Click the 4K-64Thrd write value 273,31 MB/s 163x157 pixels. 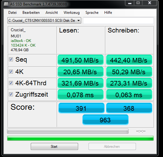click(129, 83)
